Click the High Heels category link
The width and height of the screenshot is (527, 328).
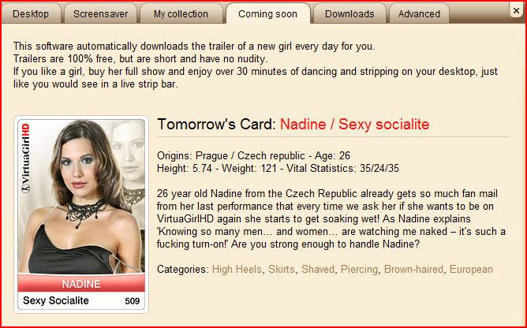[237, 269]
